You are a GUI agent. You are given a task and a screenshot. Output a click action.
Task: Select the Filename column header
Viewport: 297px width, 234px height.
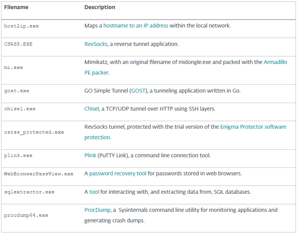(x=16, y=7)
